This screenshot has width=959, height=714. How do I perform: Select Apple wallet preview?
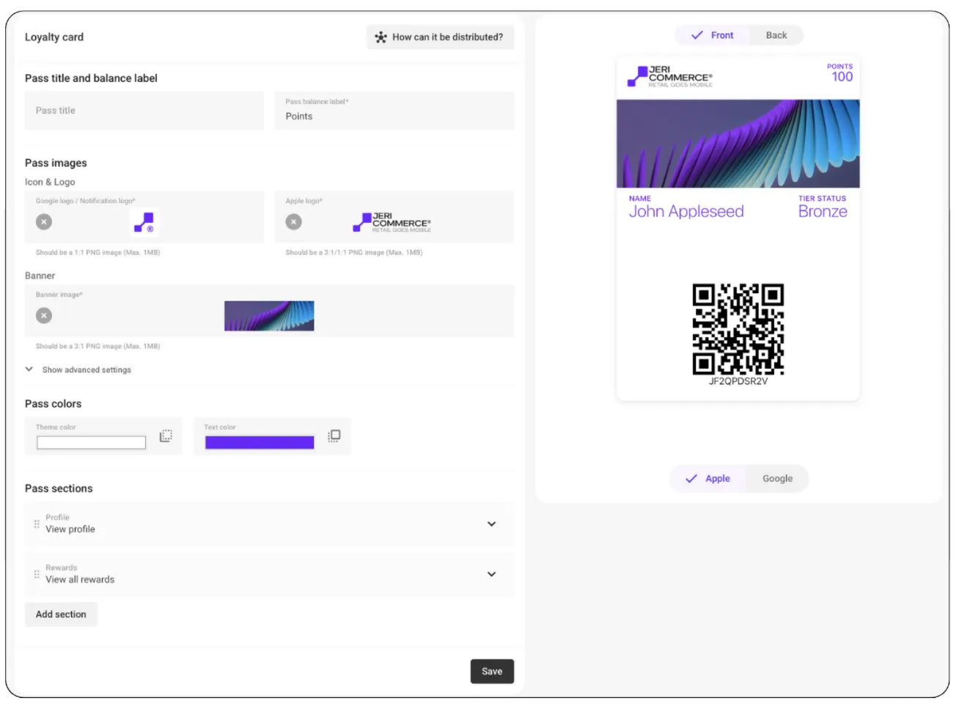708,479
